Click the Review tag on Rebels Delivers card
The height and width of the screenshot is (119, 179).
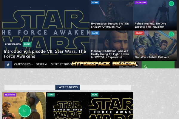[139, 33]
